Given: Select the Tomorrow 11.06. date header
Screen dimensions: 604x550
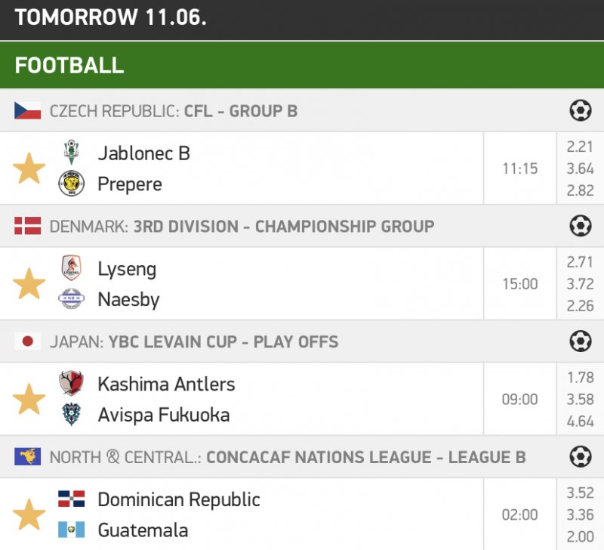Looking at the screenshot, I should point(110,17).
